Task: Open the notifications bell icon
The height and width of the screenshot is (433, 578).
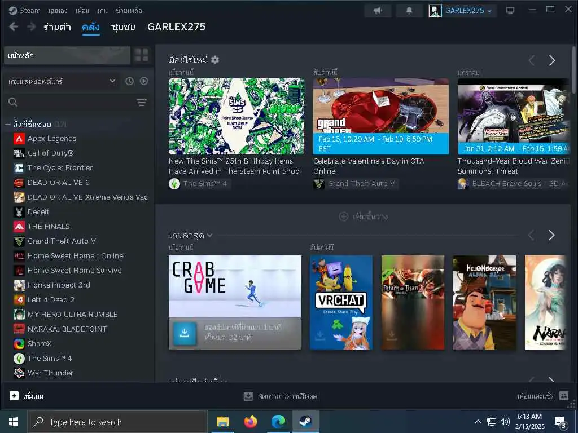Action: tap(409, 10)
